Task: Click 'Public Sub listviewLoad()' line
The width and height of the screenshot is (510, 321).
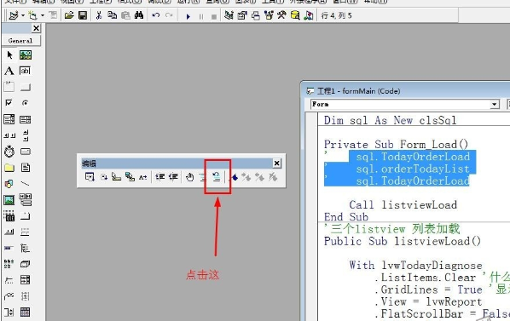Action: [403, 241]
